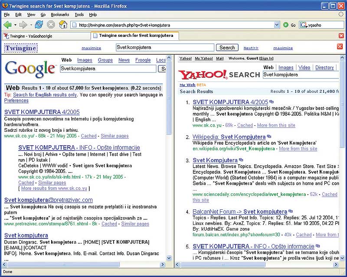Screen dimensions: 347x277
Task: Go to the Home page icon
Action: point(63,25)
